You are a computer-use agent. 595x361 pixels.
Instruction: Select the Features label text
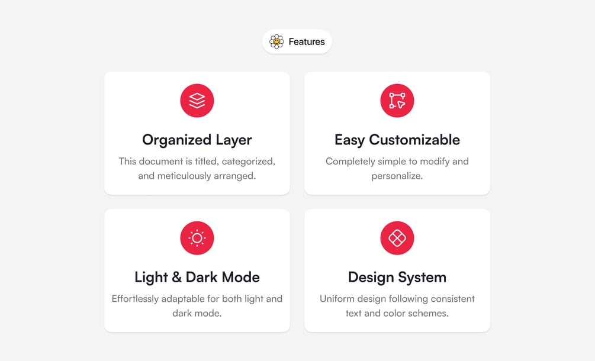(307, 42)
